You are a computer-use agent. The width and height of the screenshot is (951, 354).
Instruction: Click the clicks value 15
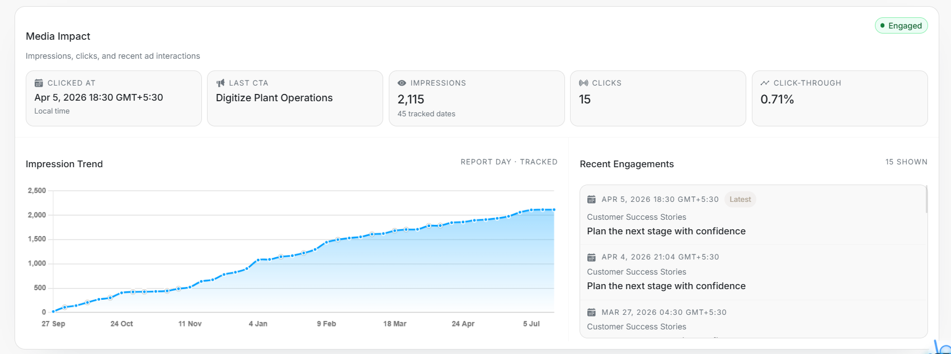pyautogui.click(x=585, y=100)
